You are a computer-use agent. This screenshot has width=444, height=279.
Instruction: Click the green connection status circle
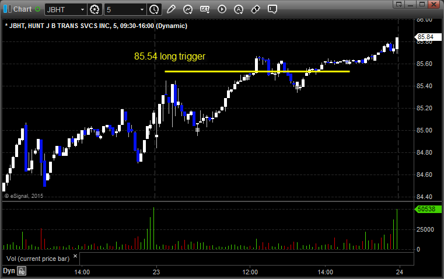point(37,9)
